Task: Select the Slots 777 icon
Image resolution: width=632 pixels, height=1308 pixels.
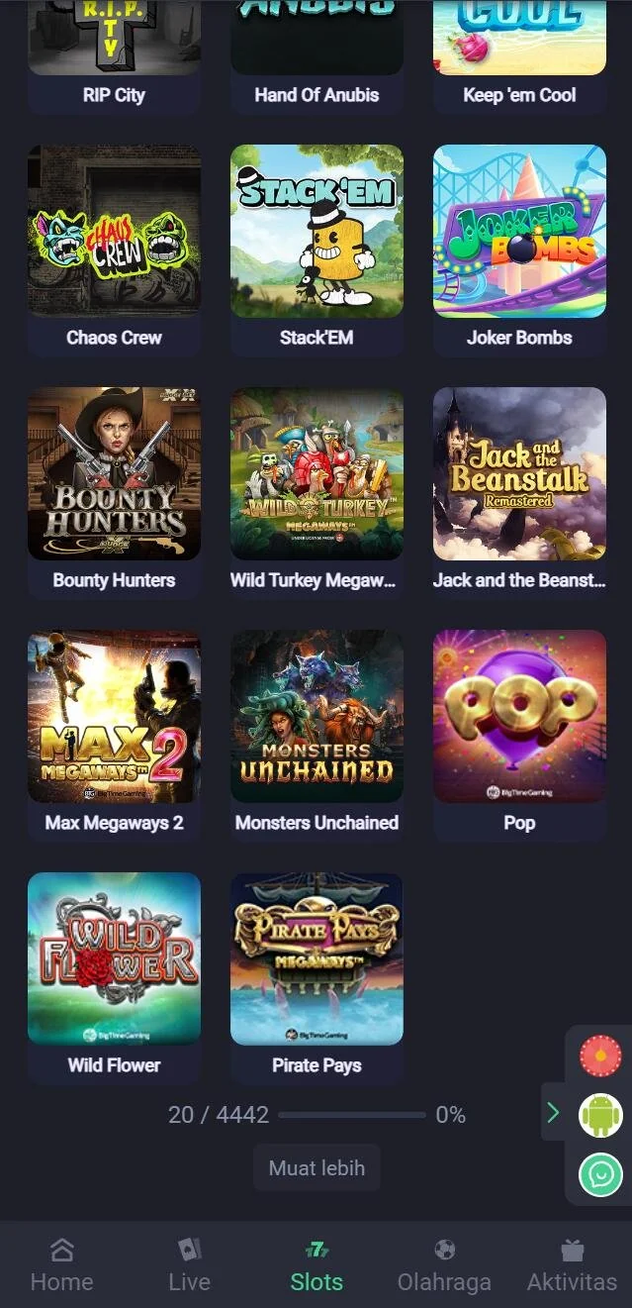Action: point(316,1250)
